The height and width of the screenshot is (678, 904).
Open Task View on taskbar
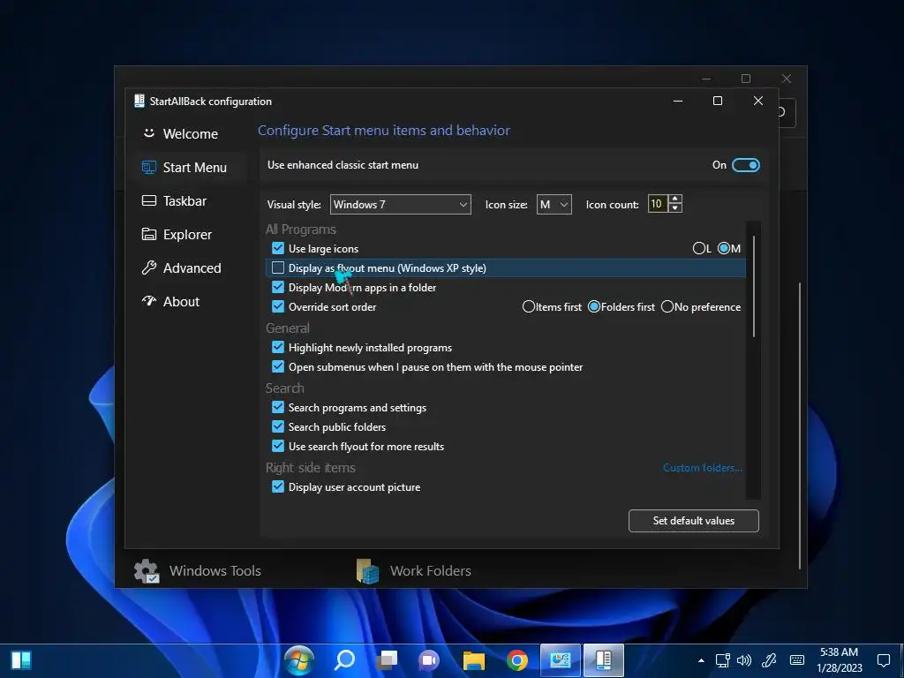tap(387, 660)
